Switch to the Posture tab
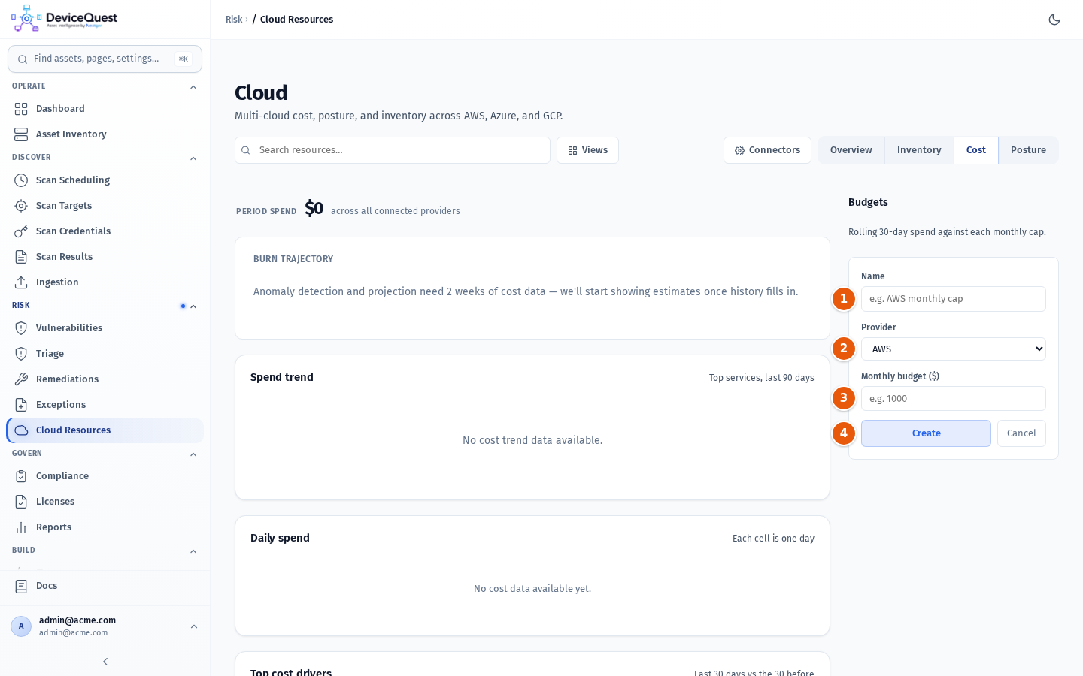Viewport: 1083px width, 676px height. click(x=1028, y=150)
